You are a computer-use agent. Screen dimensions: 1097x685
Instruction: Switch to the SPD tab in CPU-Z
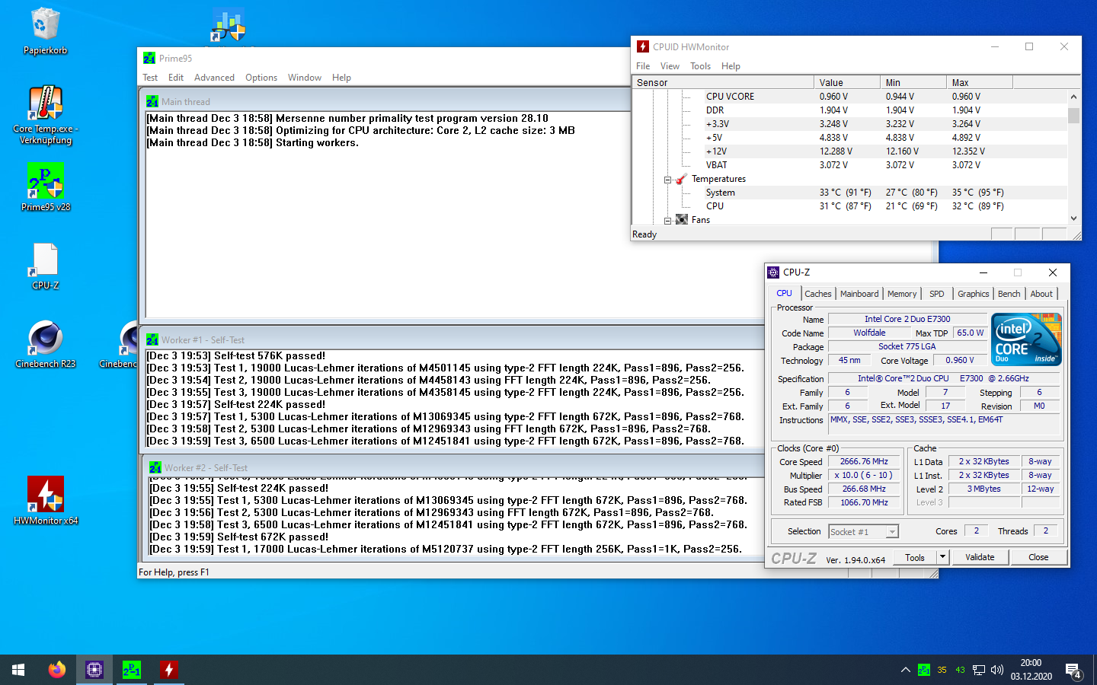(937, 294)
